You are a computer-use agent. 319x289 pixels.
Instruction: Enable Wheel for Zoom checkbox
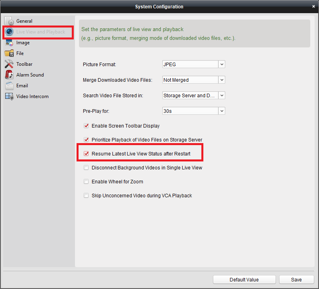click(86, 182)
